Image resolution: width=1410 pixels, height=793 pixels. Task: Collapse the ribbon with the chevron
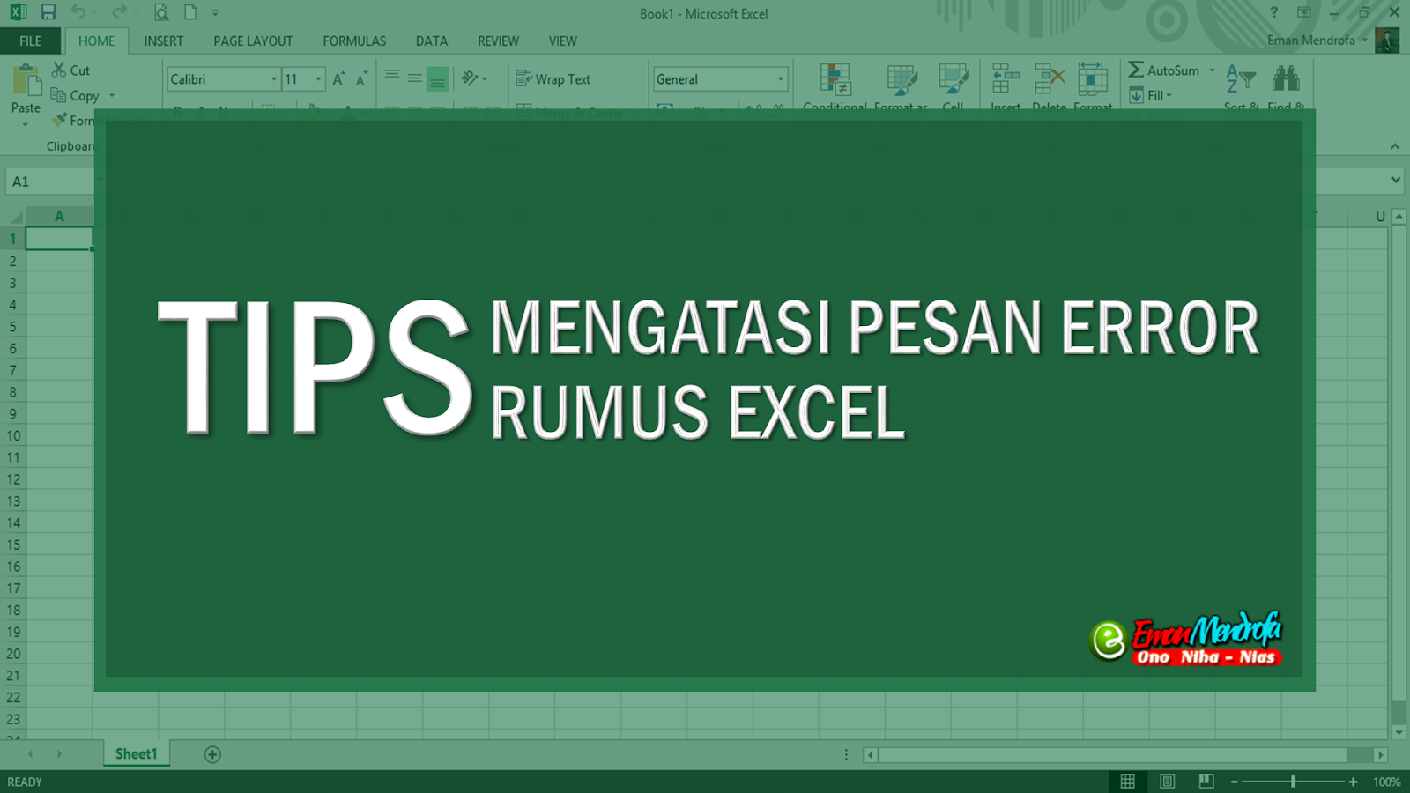coord(1394,146)
